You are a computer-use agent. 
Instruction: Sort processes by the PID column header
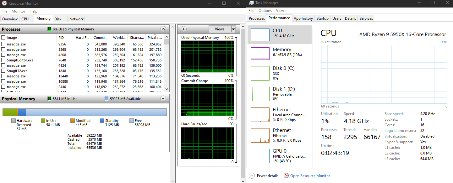61,38
